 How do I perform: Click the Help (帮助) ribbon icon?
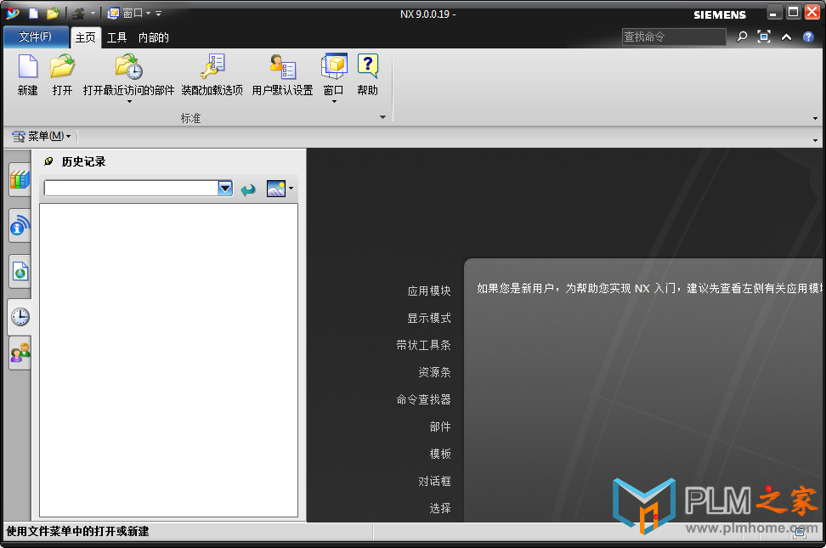tap(368, 66)
